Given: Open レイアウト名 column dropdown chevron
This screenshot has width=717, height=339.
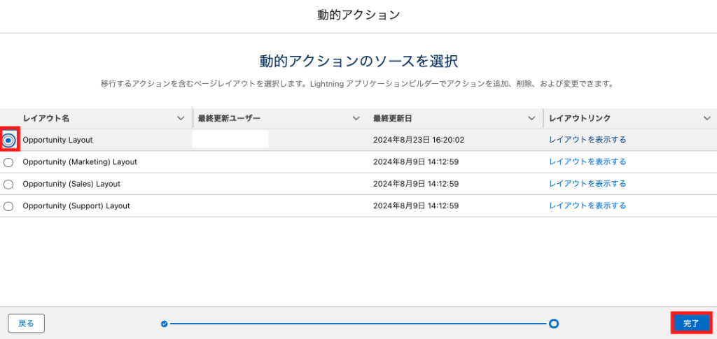Looking at the screenshot, I should pos(181,119).
